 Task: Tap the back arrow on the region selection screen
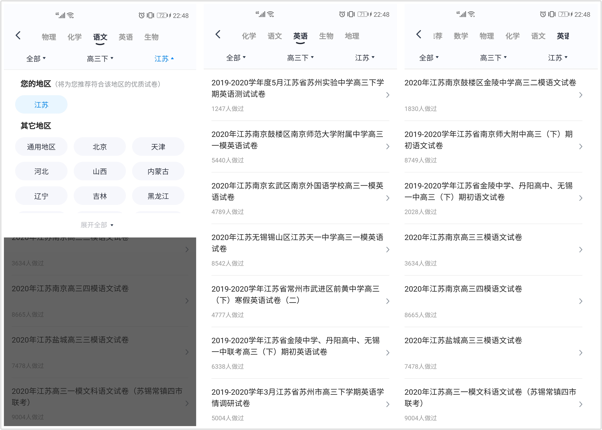18,35
